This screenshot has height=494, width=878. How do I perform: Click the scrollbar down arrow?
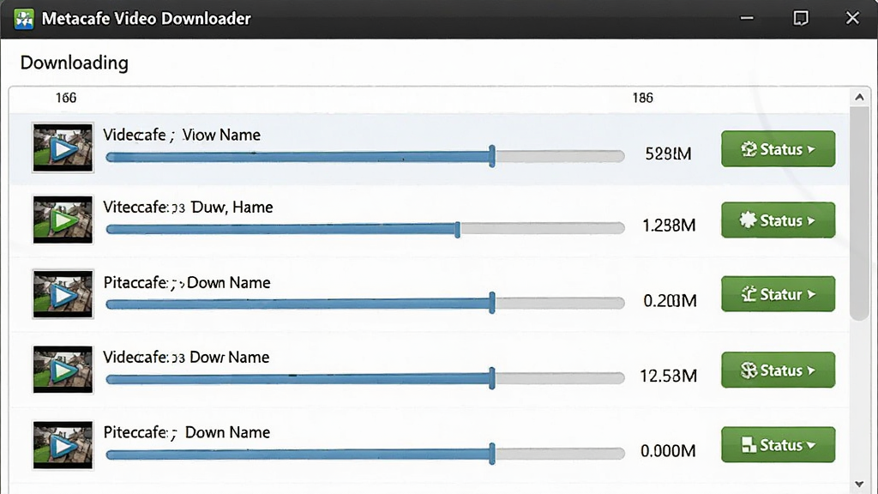pyautogui.click(x=859, y=484)
